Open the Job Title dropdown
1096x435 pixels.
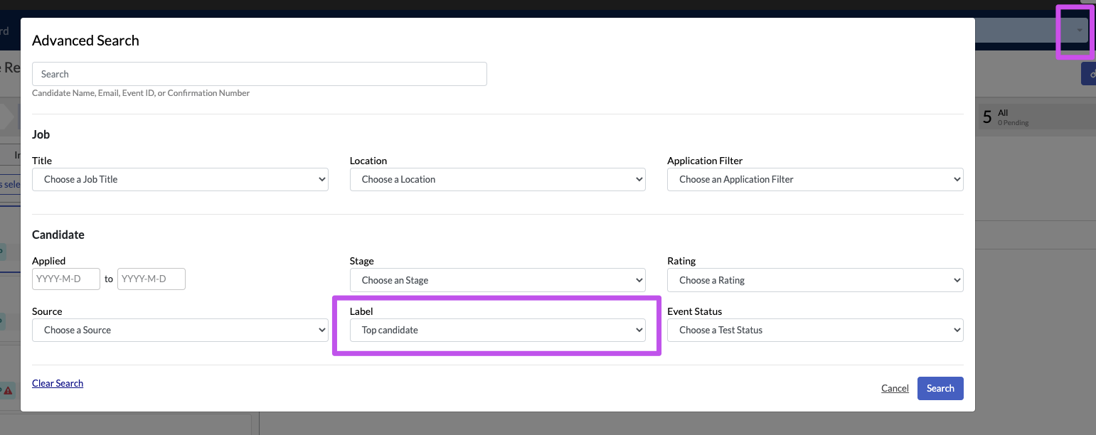[x=180, y=179]
